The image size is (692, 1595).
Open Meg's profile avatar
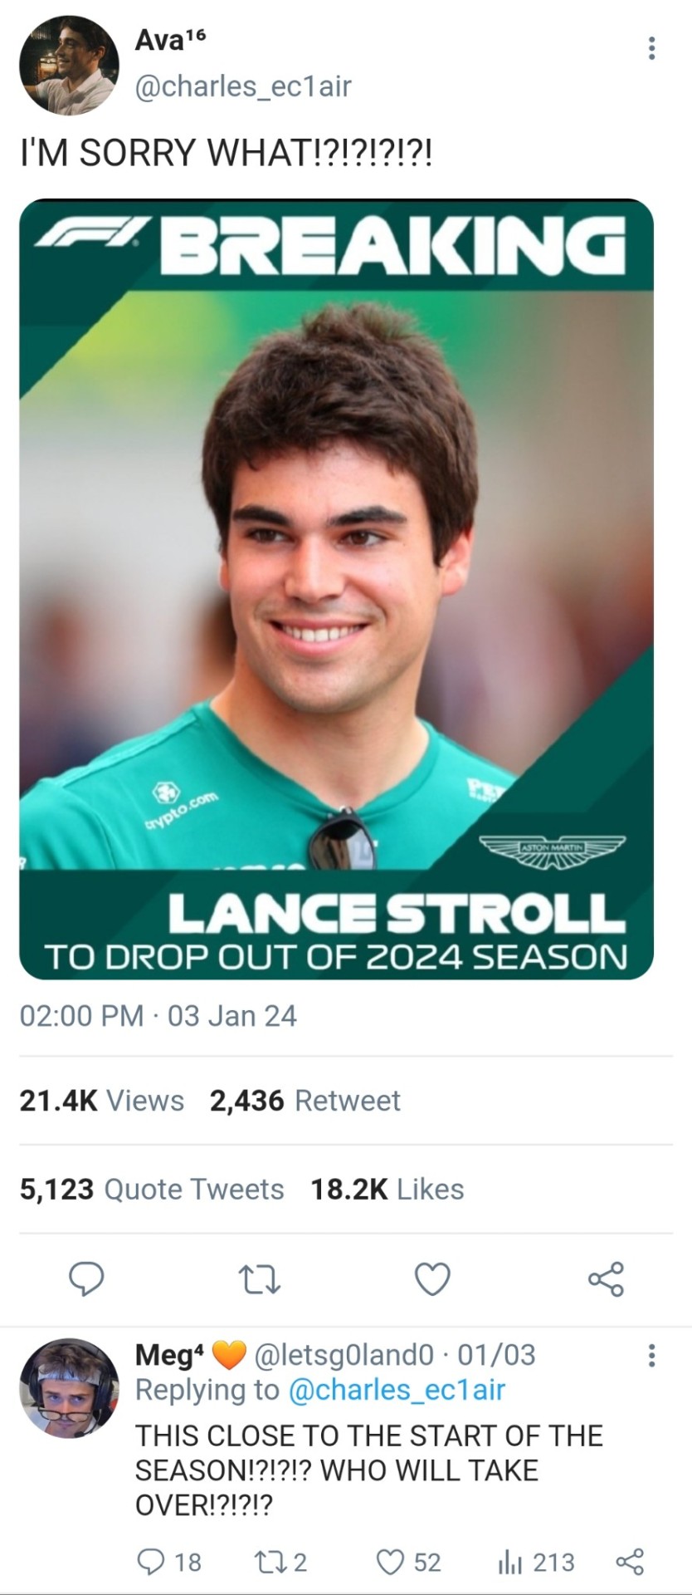[x=69, y=1388]
